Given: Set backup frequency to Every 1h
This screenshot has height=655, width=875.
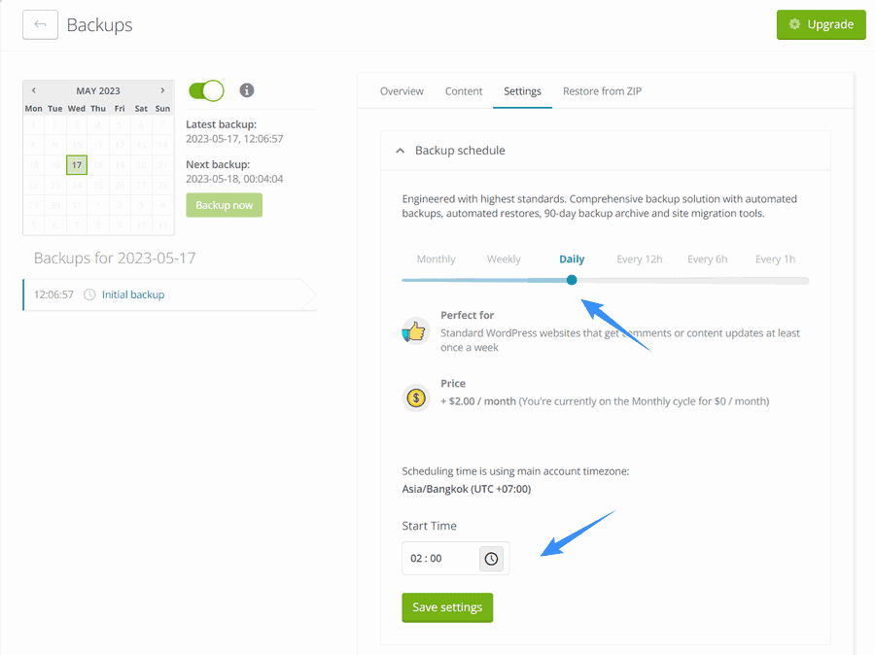Looking at the screenshot, I should 775,259.
